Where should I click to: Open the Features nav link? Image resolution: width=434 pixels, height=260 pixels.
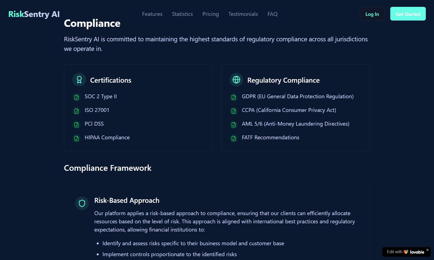click(x=152, y=14)
